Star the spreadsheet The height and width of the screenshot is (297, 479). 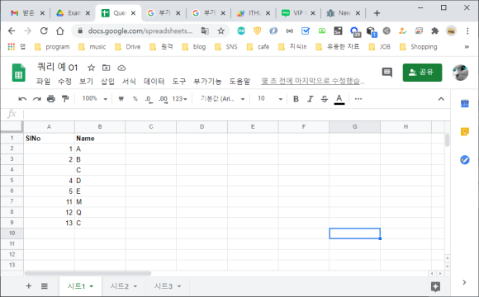91,68
